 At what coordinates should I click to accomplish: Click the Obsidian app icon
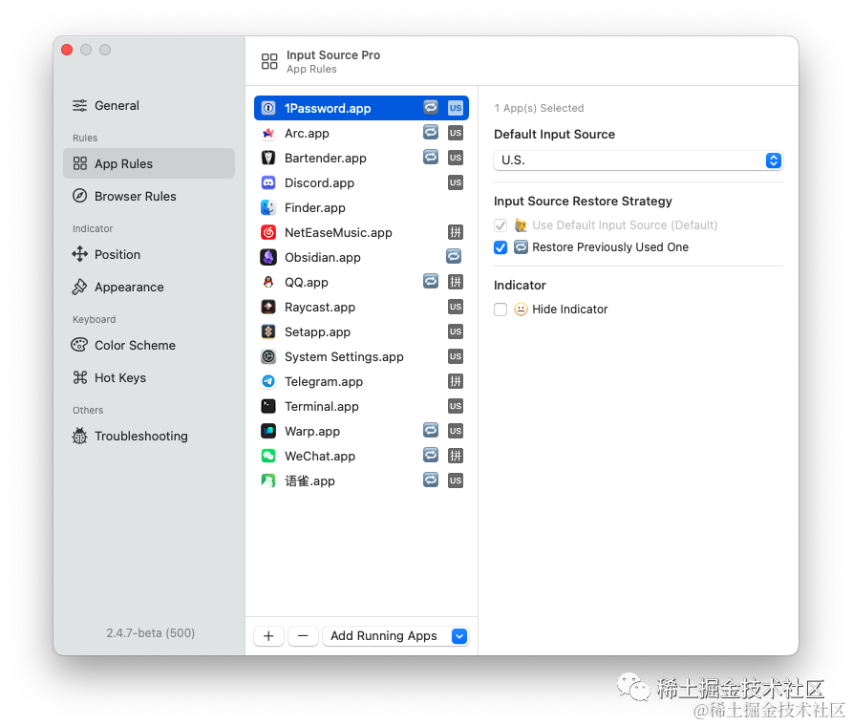[268, 257]
